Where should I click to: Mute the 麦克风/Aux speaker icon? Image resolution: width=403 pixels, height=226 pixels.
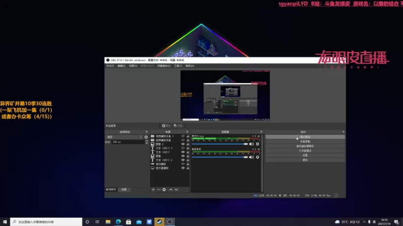(251, 144)
